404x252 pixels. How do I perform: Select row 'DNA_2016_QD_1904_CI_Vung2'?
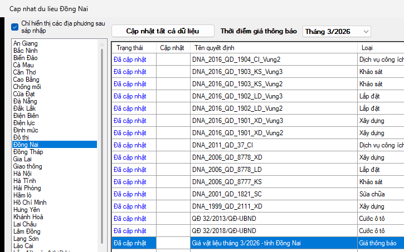[x=236, y=59]
